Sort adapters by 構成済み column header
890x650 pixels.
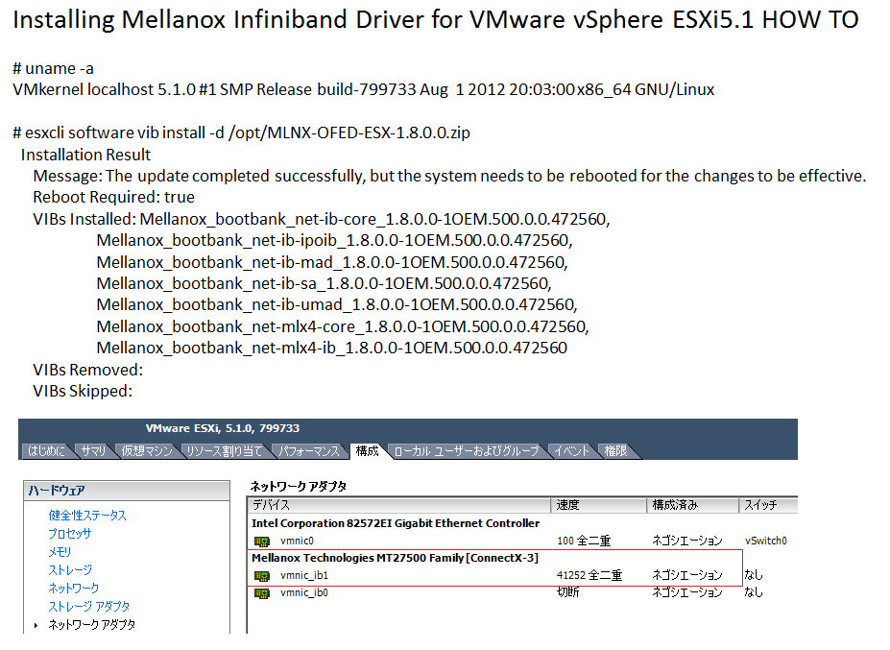[693, 505]
